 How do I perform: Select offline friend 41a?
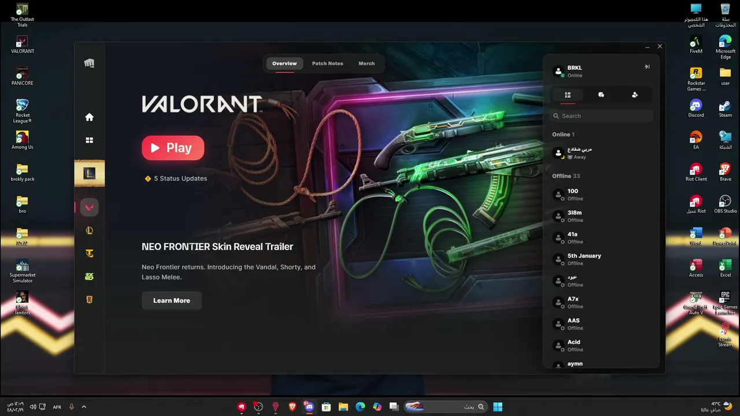tap(601, 237)
